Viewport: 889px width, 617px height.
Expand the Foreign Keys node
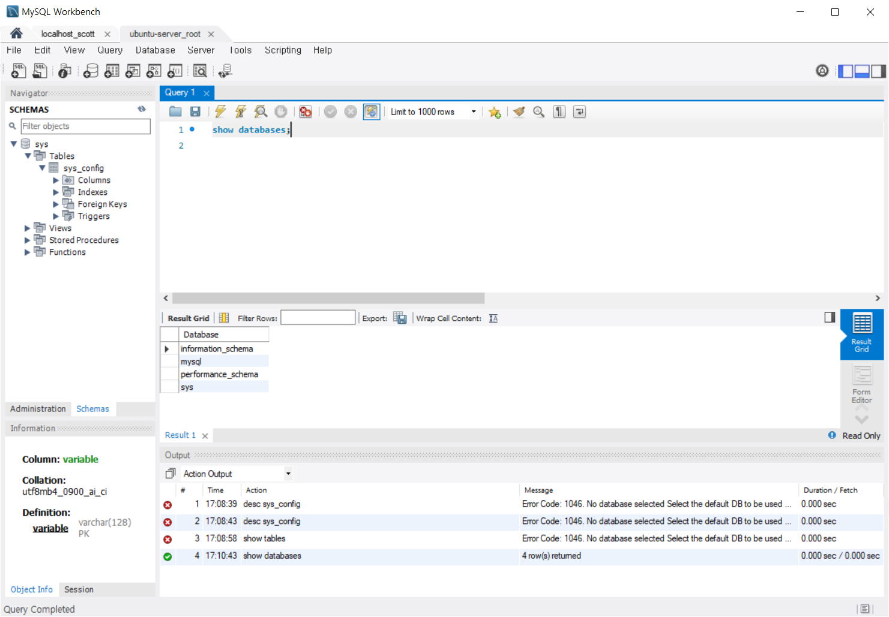56,204
